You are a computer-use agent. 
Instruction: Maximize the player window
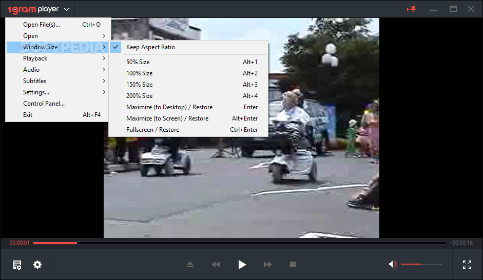tap(453, 9)
